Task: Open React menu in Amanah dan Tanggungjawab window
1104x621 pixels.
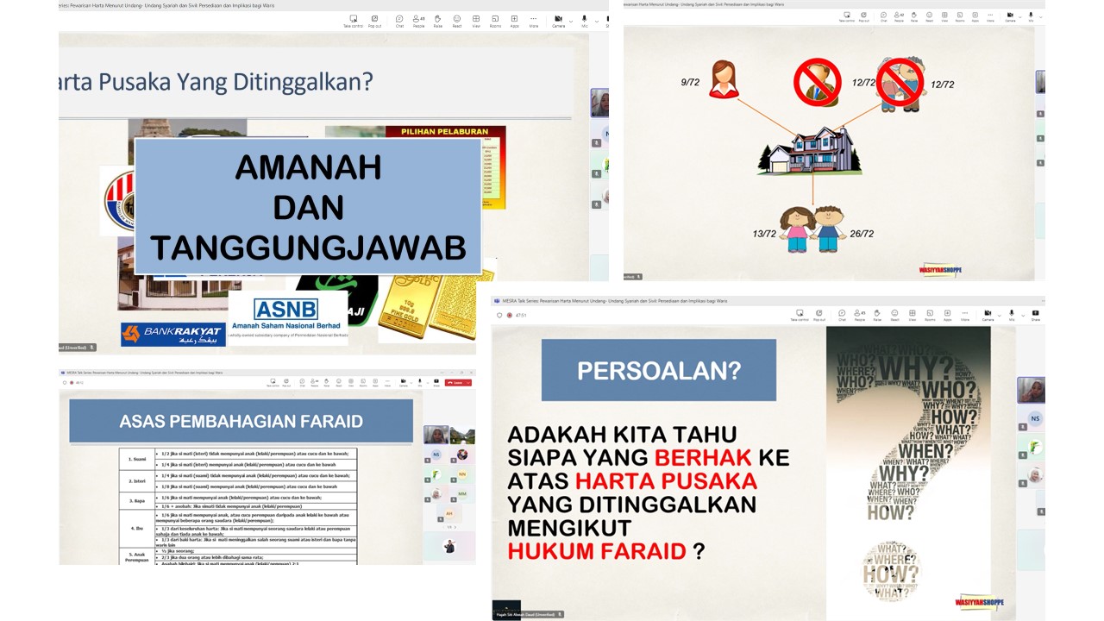Action: click(x=457, y=21)
